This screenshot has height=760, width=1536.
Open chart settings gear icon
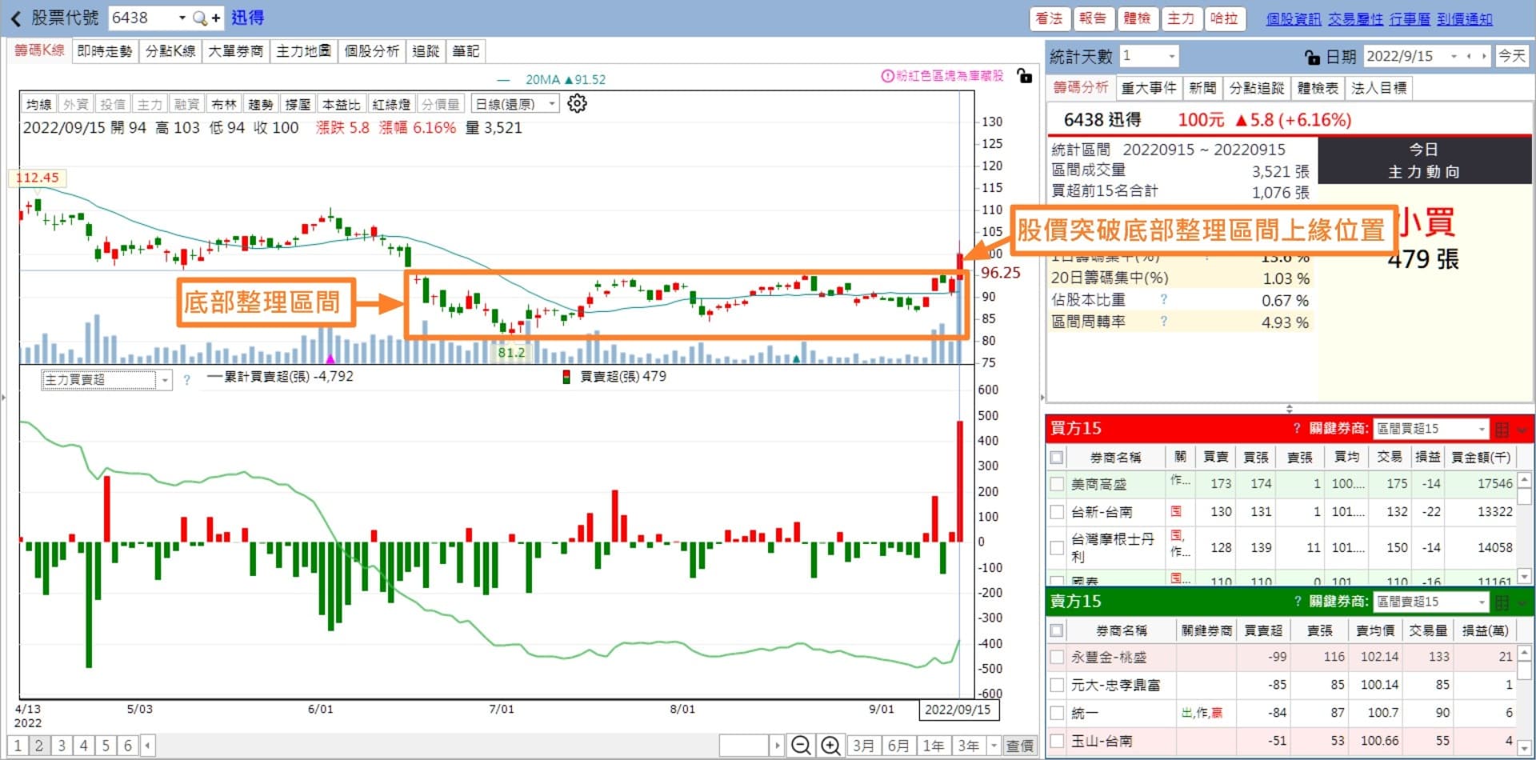pos(577,103)
